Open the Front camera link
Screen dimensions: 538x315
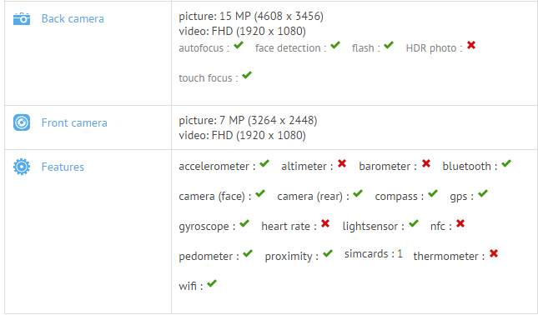74,122
